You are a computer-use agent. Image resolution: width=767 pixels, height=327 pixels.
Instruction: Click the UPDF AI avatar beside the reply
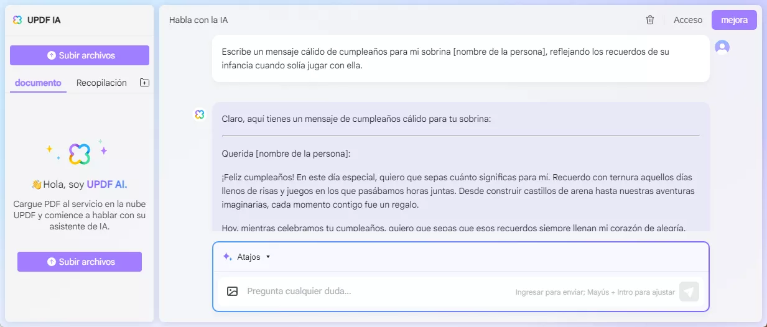199,114
